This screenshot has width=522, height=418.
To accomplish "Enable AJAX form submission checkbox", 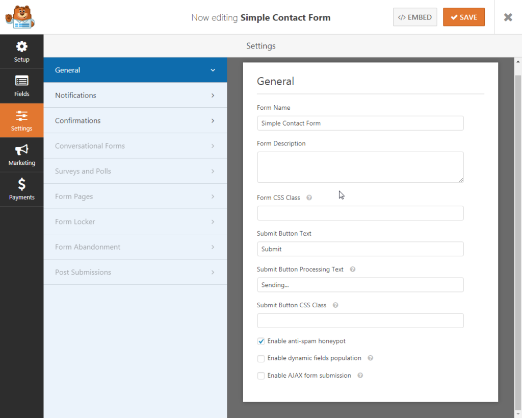I will (x=261, y=376).
